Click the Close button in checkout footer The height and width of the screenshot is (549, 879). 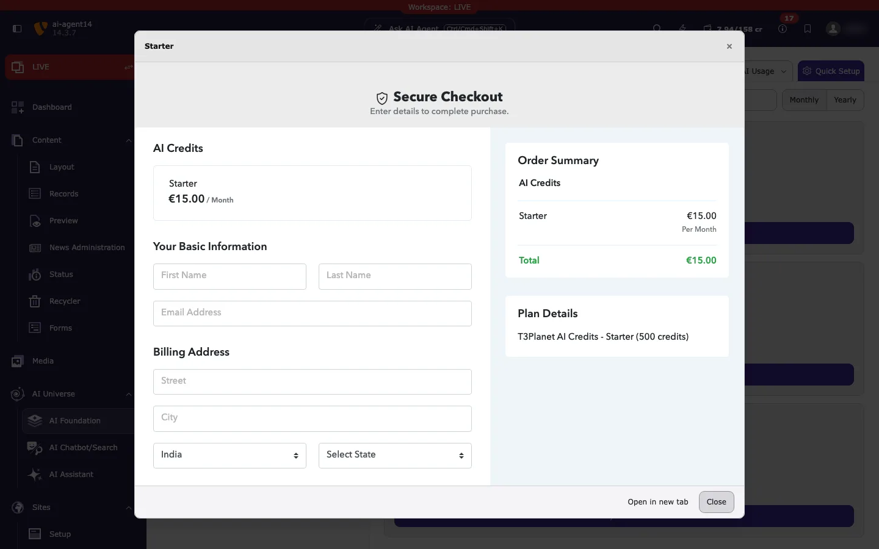717,502
